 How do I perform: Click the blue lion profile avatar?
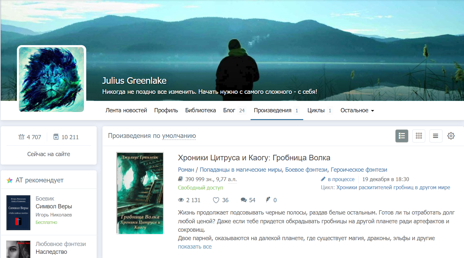pyautogui.click(x=51, y=80)
